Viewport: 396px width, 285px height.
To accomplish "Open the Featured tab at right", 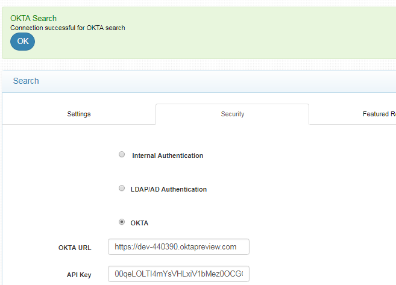I will [379, 114].
